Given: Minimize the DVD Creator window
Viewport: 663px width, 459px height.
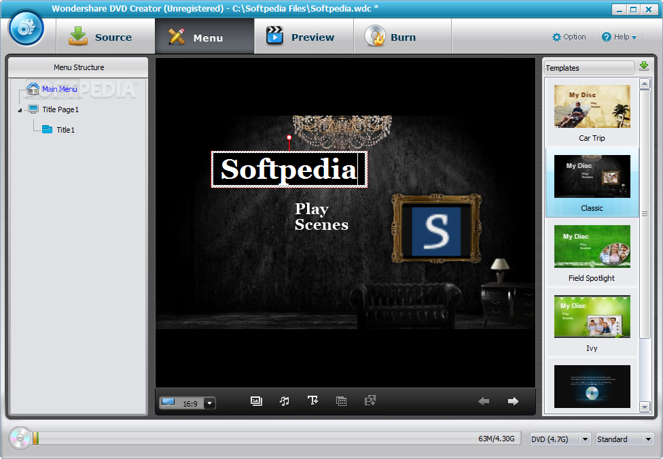Looking at the screenshot, I should (x=620, y=10).
